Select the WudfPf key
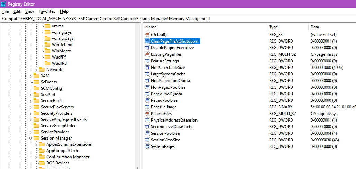The width and height of the screenshot is (356, 169). pyautogui.click(x=58, y=57)
